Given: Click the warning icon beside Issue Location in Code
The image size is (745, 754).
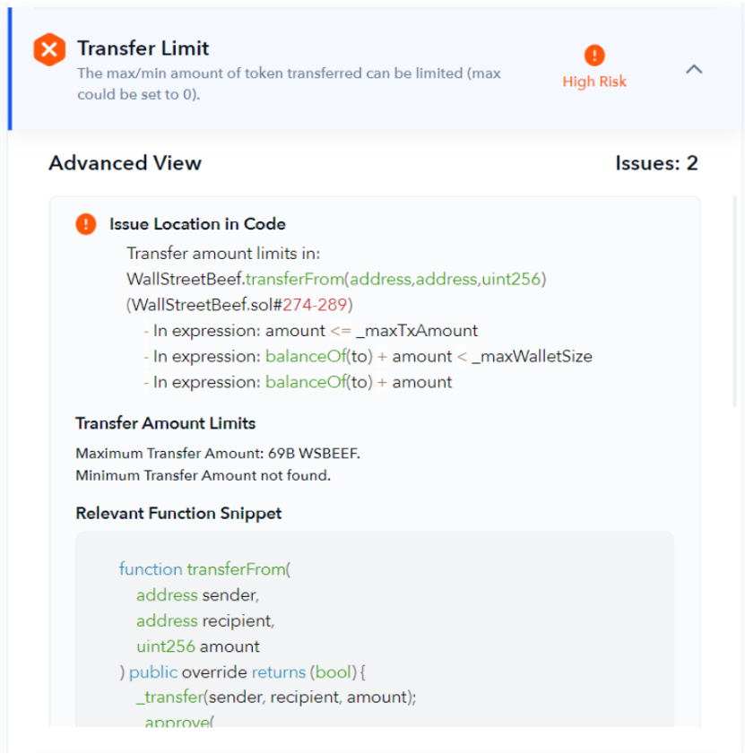Looking at the screenshot, I should (x=86, y=224).
